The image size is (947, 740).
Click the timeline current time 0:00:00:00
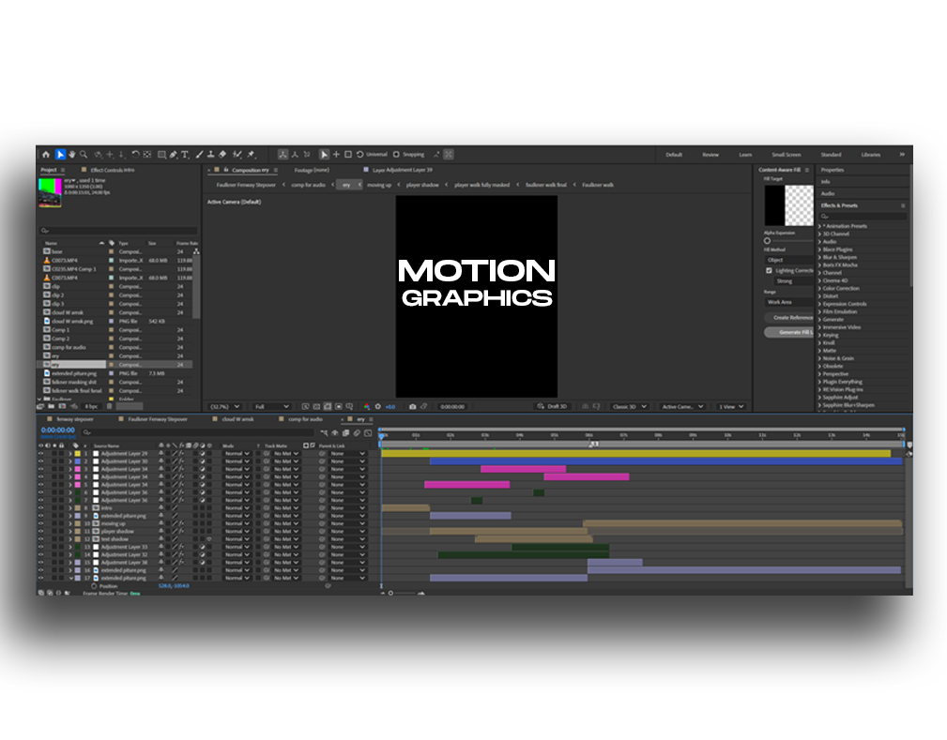[58, 430]
